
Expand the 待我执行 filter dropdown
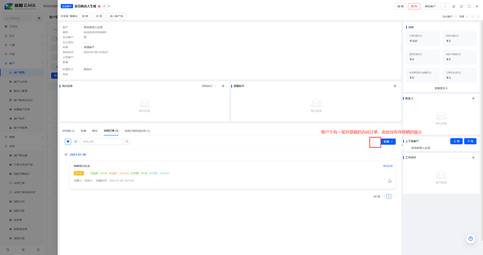click(209, 86)
